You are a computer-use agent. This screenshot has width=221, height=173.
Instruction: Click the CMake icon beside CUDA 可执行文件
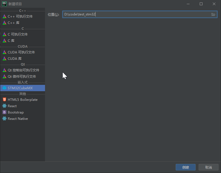pyautogui.click(x=4, y=52)
